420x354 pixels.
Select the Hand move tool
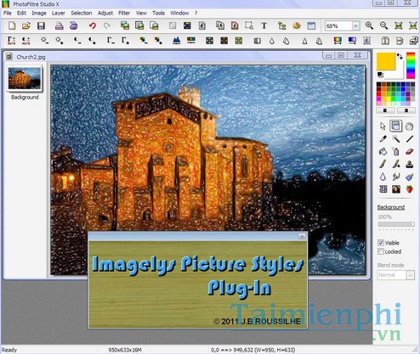click(409, 126)
